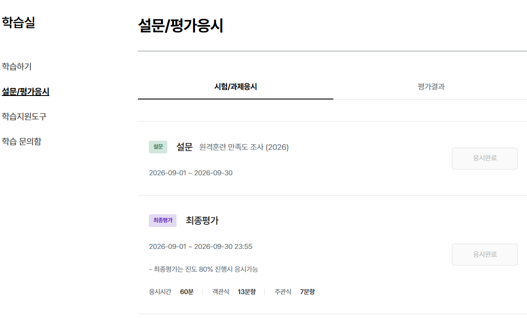Screen dimensions: 527x319
Task: Click the 진도 80% 응시가능 notice
Action: coord(204,269)
